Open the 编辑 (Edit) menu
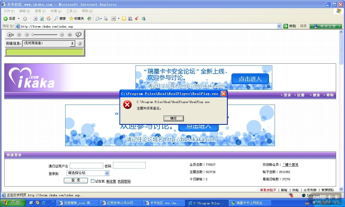Screen dimensions: 345x207 click(25, 11)
